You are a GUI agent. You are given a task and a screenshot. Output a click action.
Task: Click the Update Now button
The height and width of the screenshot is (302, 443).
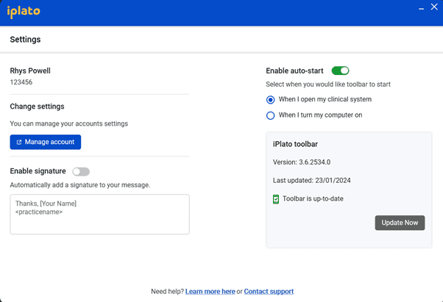click(x=400, y=223)
